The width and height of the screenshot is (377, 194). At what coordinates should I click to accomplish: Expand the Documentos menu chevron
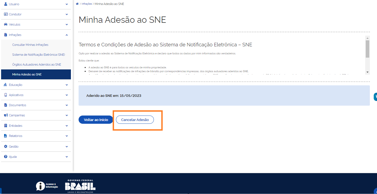67,105
